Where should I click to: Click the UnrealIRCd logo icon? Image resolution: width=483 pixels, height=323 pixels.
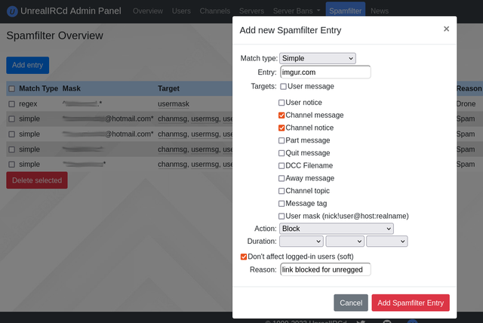click(11, 11)
